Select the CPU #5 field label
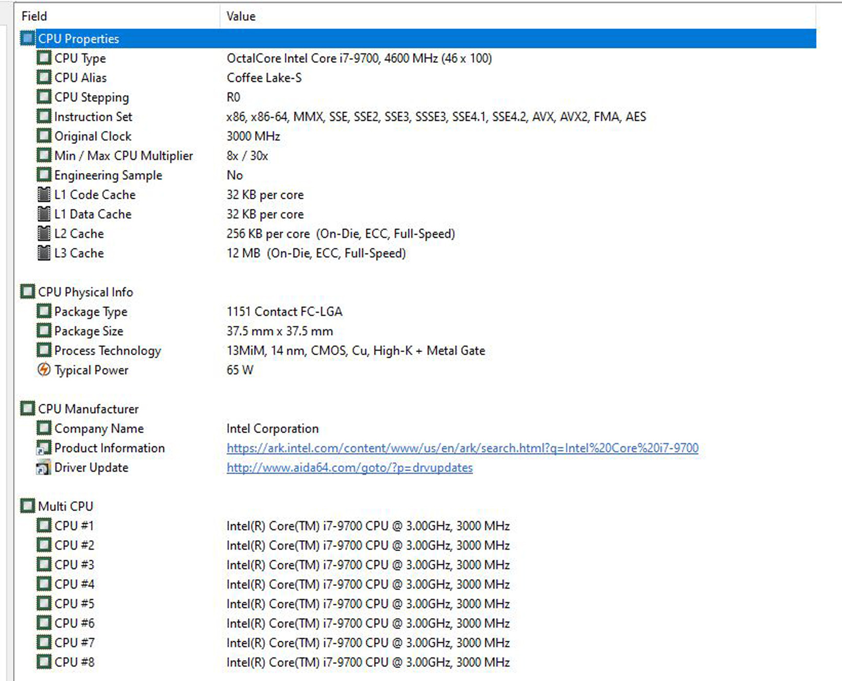 74,604
